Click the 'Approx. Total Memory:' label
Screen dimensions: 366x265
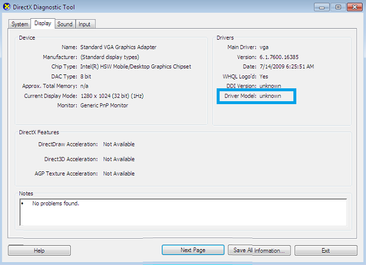coord(50,86)
